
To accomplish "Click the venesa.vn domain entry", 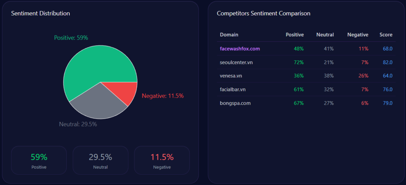I will [232, 76].
